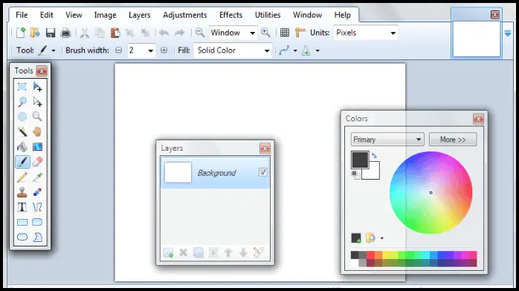Select the Zoom magnifier tool in Tools
This screenshot has height=291, width=519.
point(37,117)
